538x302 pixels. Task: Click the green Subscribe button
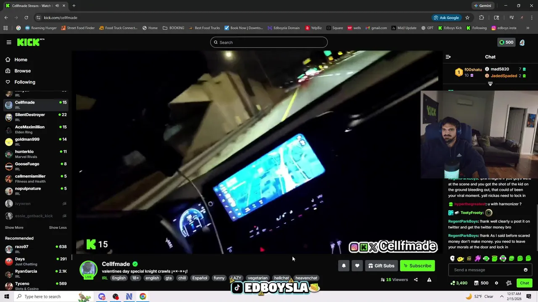[x=417, y=266]
